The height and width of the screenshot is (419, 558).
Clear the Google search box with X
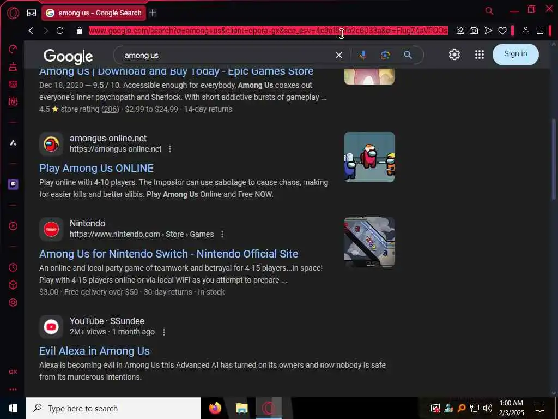click(x=339, y=55)
